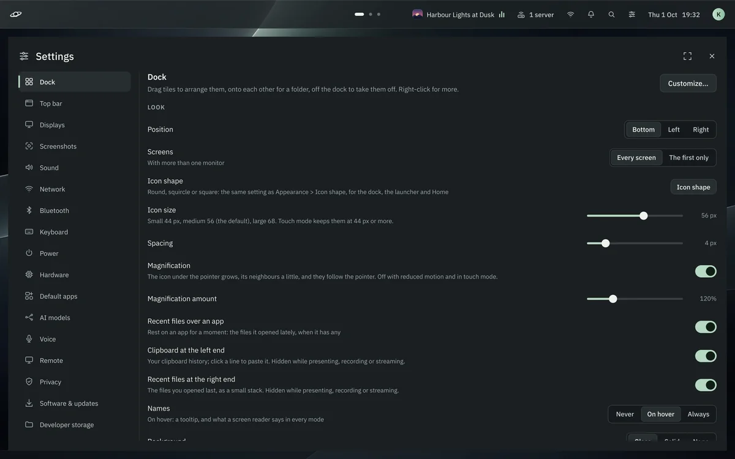Click the Settings sliders icon in the window title
Viewport: 735px width, 459px height.
tap(24, 56)
